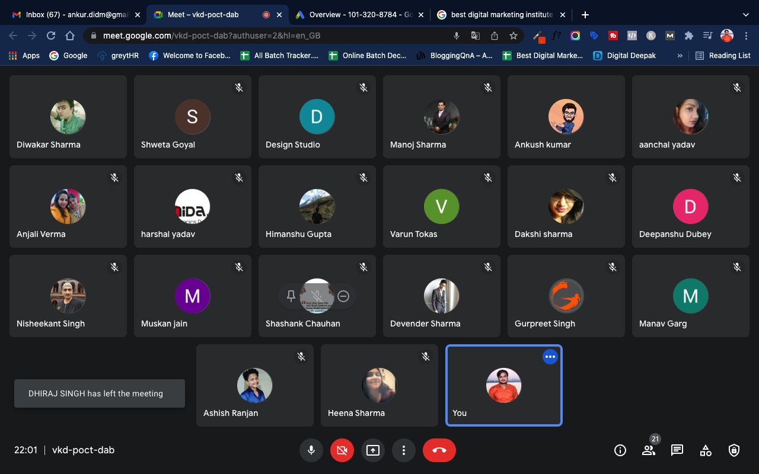Open a new browser tab

click(x=585, y=15)
